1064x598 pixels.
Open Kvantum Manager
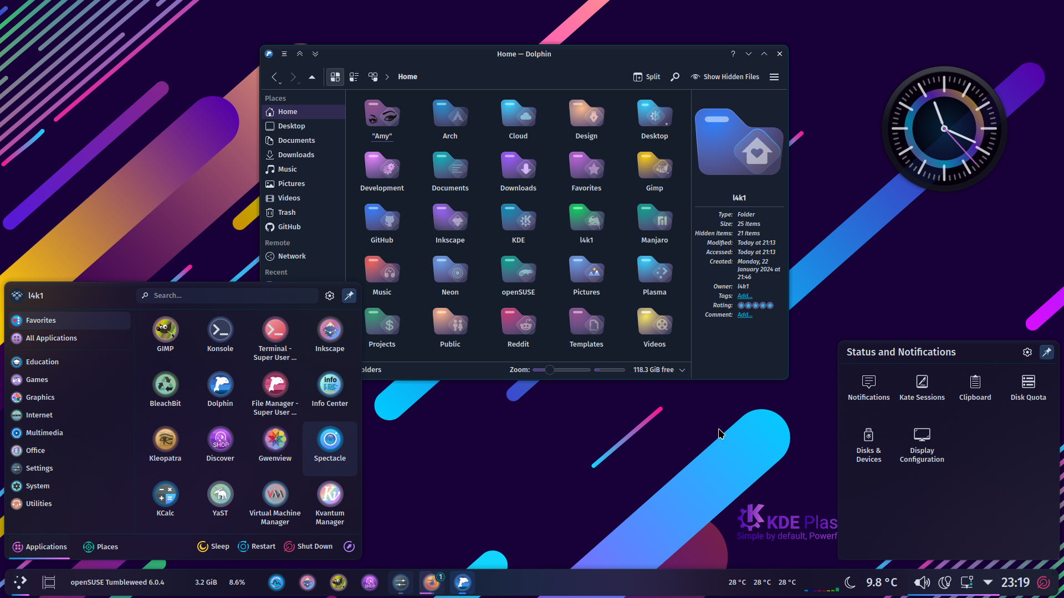330,503
